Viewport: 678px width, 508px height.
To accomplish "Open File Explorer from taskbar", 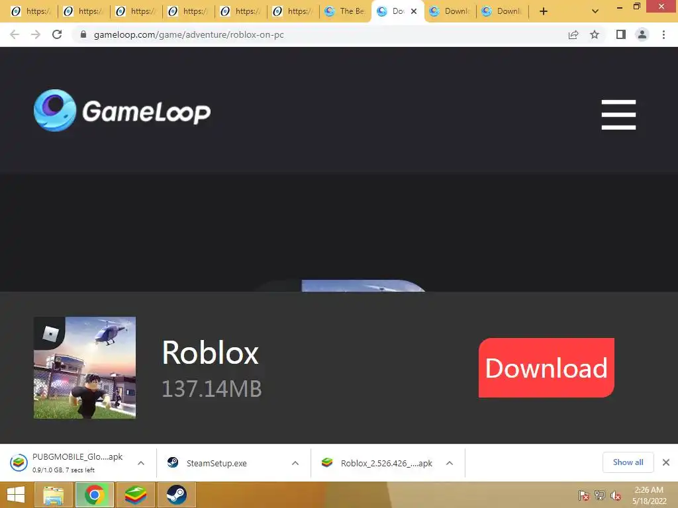I will point(53,495).
